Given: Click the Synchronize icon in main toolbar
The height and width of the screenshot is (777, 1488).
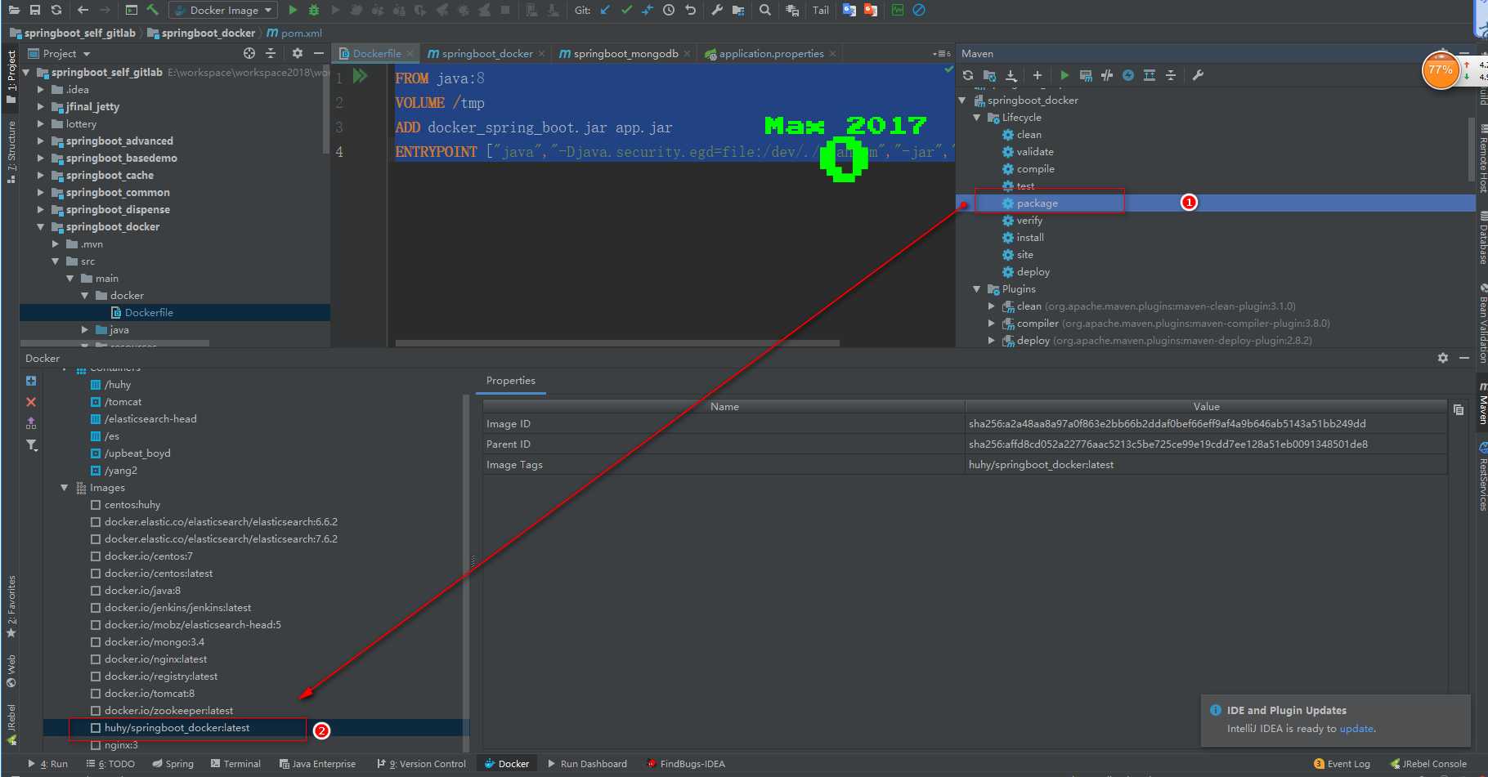Looking at the screenshot, I should (56, 10).
